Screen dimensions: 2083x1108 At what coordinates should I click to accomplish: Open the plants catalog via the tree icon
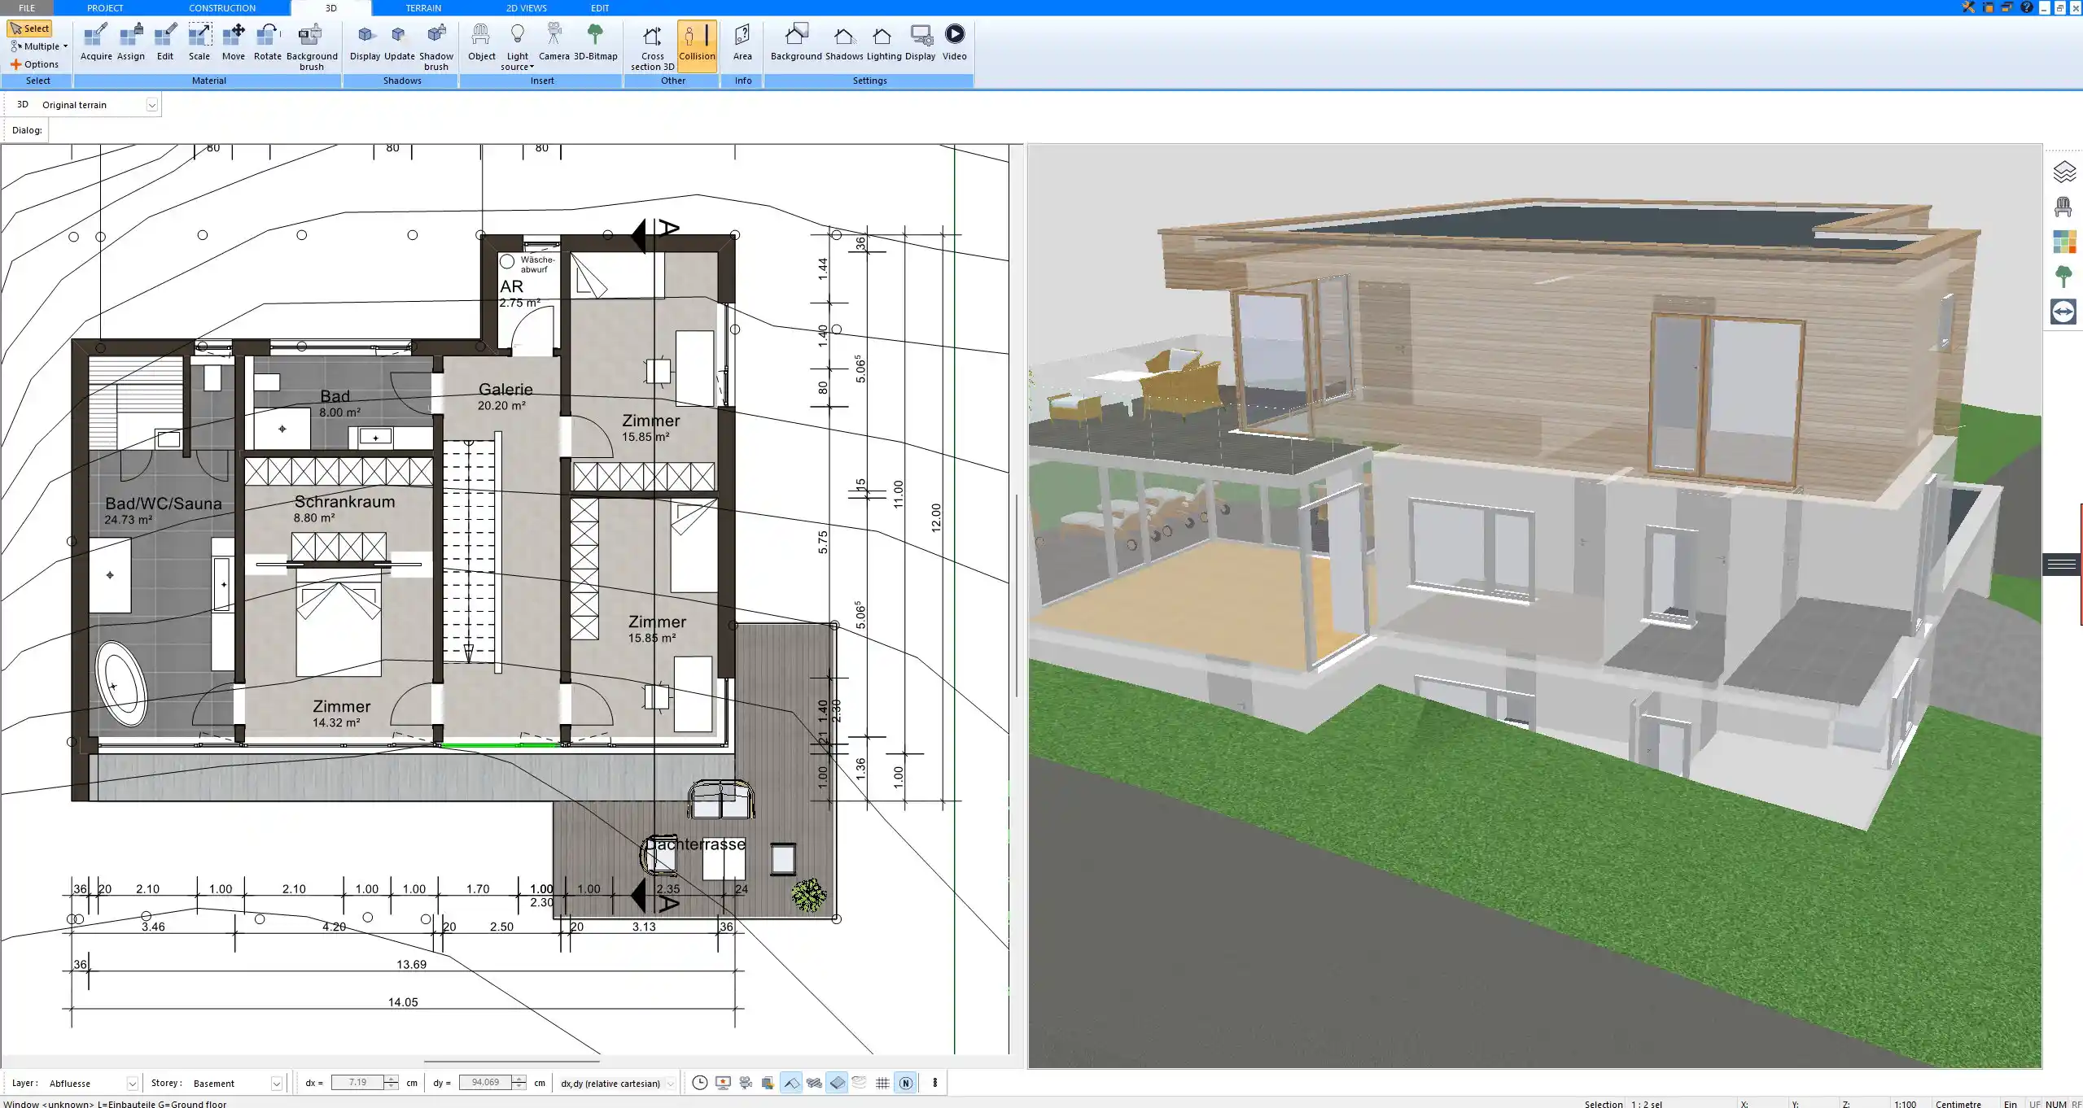2064,276
